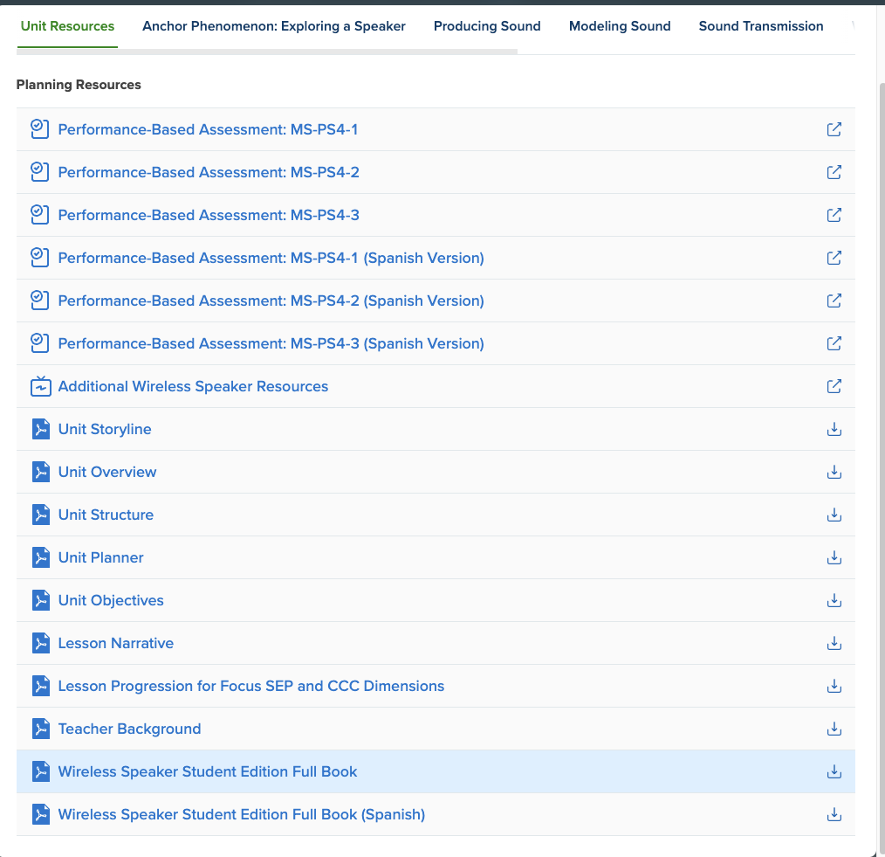Open the Unit Planner link
This screenshot has height=857, width=885.
[101, 557]
